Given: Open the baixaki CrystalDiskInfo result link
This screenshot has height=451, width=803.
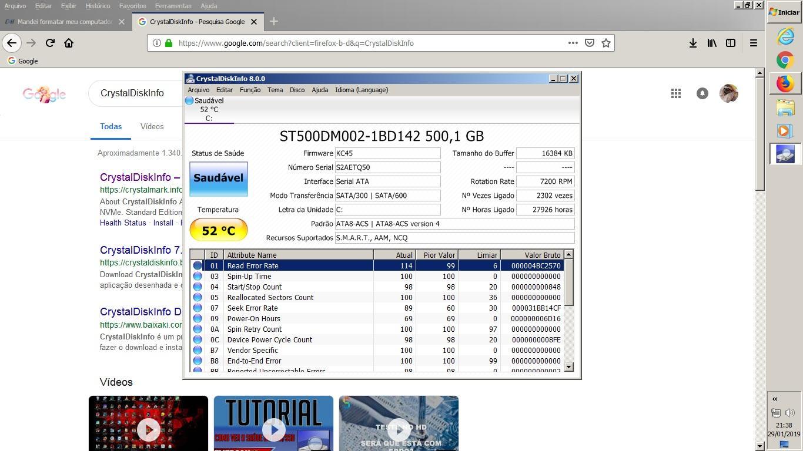Looking at the screenshot, I should tap(141, 312).
